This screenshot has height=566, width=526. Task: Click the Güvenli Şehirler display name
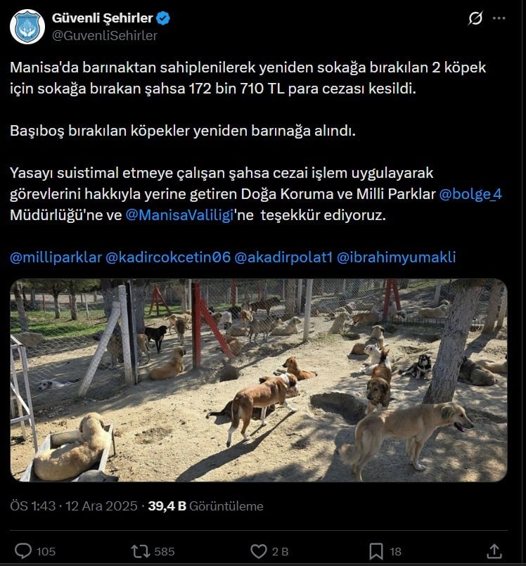point(103,18)
